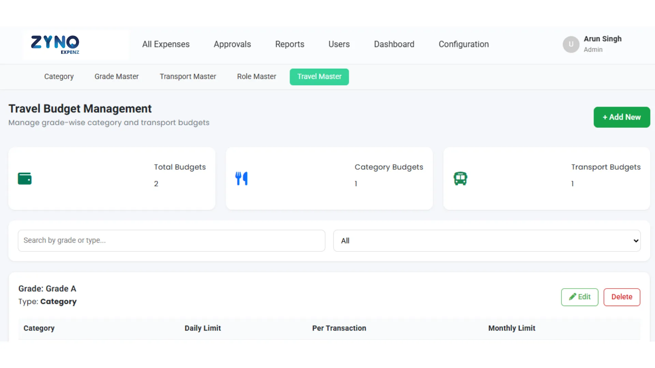The width and height of the screenshot is (655, 368).
Task: Click the fork and knife Category Budgets icon
Action: click(x=242, y=179)
